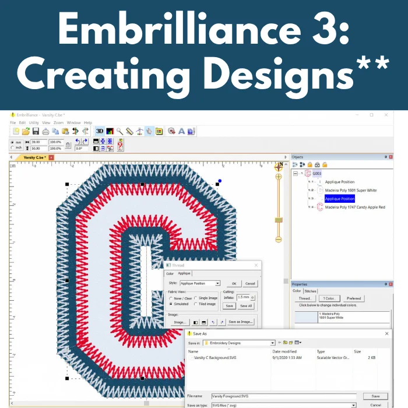Click the zoom-in plus on the zoom slider
The image size is (408, 408).
coord(279,177)
